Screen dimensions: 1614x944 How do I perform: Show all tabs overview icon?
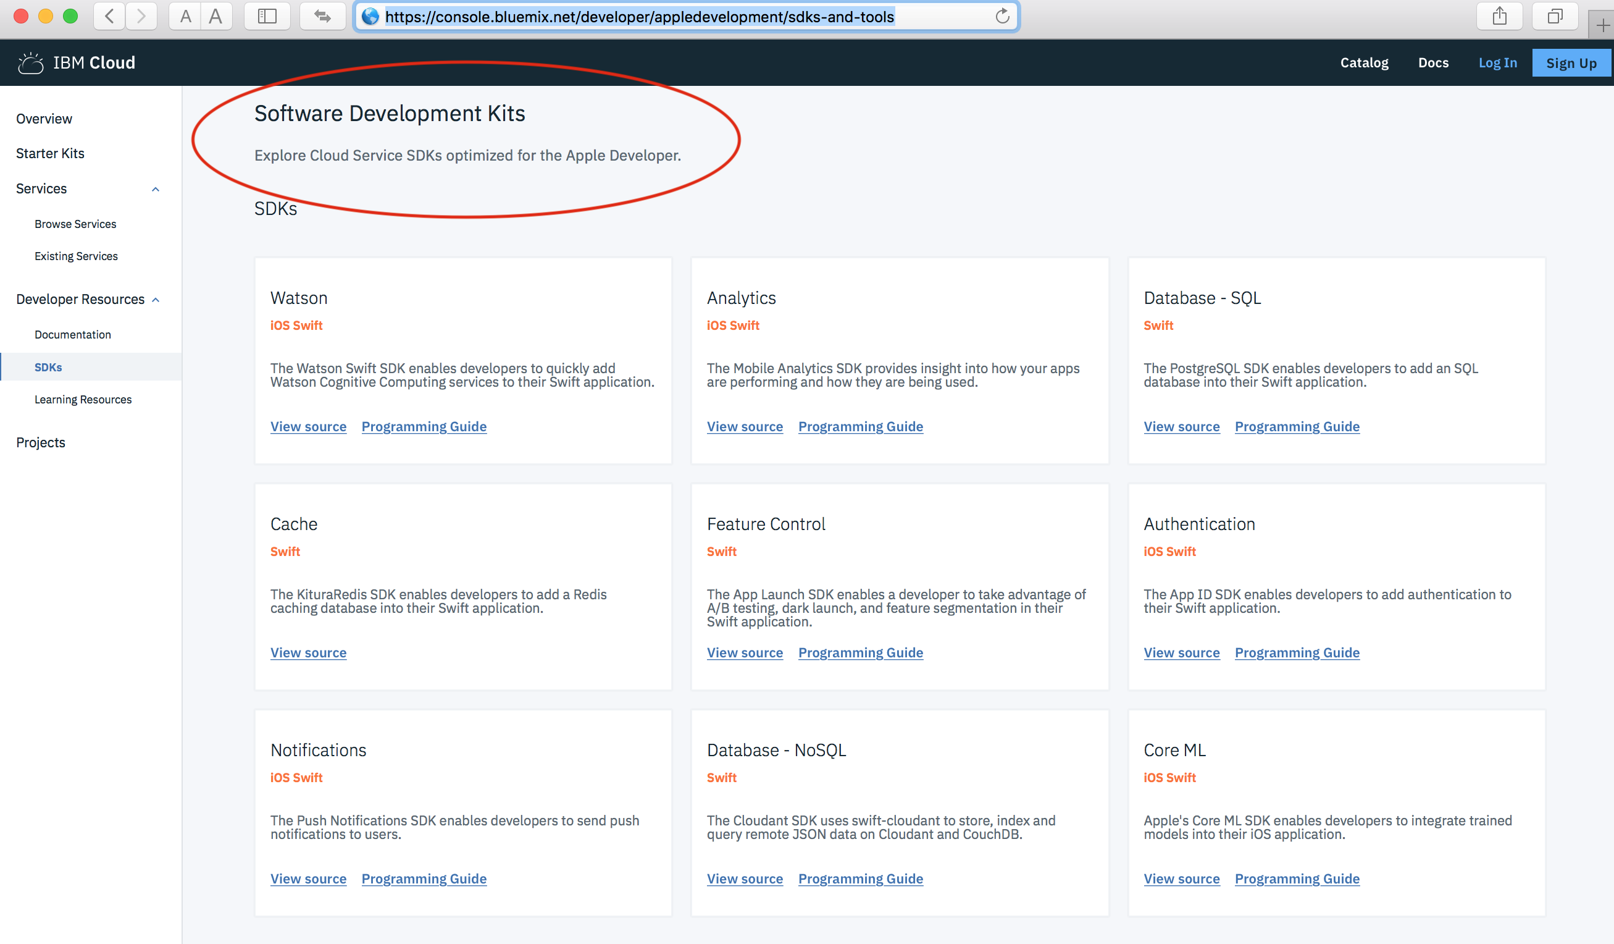click(1555, 16)
